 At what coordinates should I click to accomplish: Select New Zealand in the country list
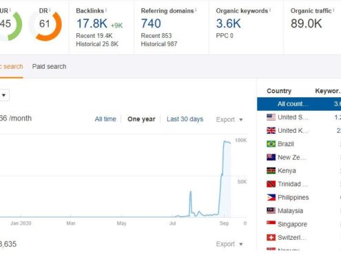[x=299, y=157]
